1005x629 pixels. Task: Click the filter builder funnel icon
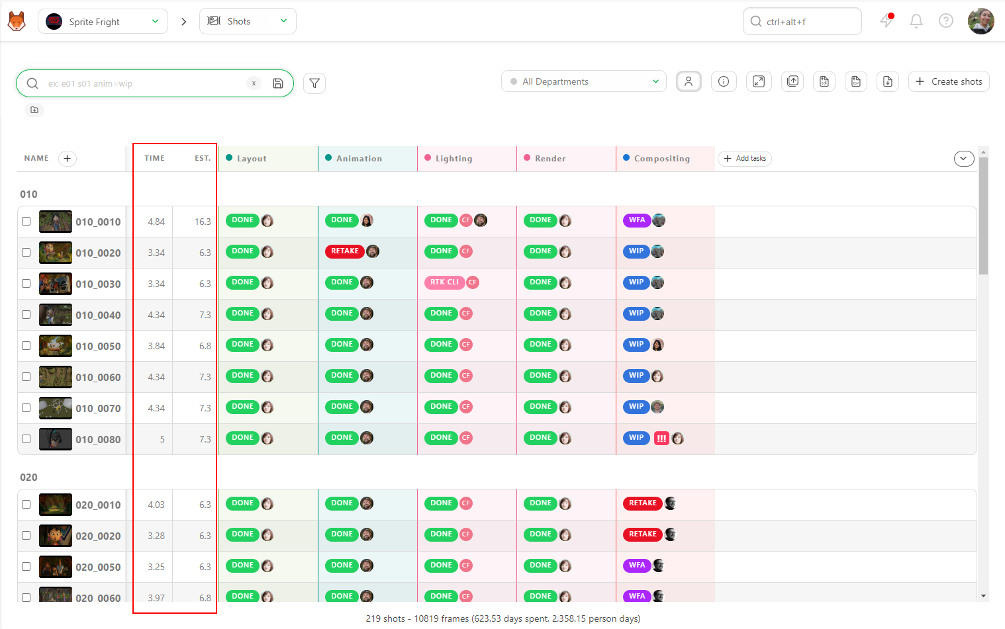pos(314,83)
